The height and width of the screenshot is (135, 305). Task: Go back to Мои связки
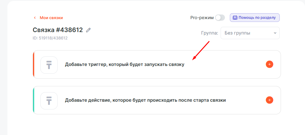click(51, 18)
